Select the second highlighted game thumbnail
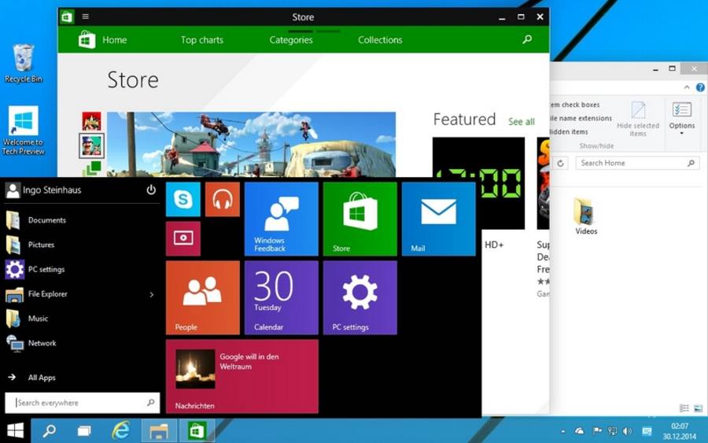Image resolution: width=708 pixels, height=443 pixels. (92, 146)
